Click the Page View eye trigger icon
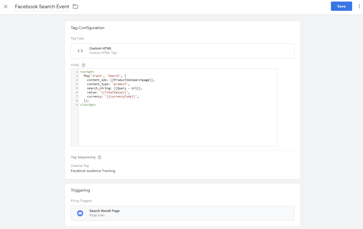 pos(80,213)
